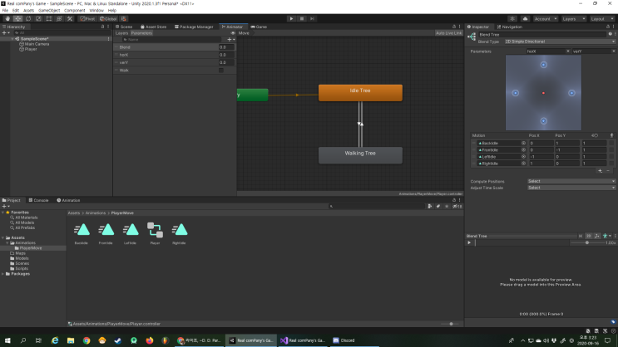618x347 pixels.
Task: Adjust the Project icon size slider
Action: [x=451, y=324]
